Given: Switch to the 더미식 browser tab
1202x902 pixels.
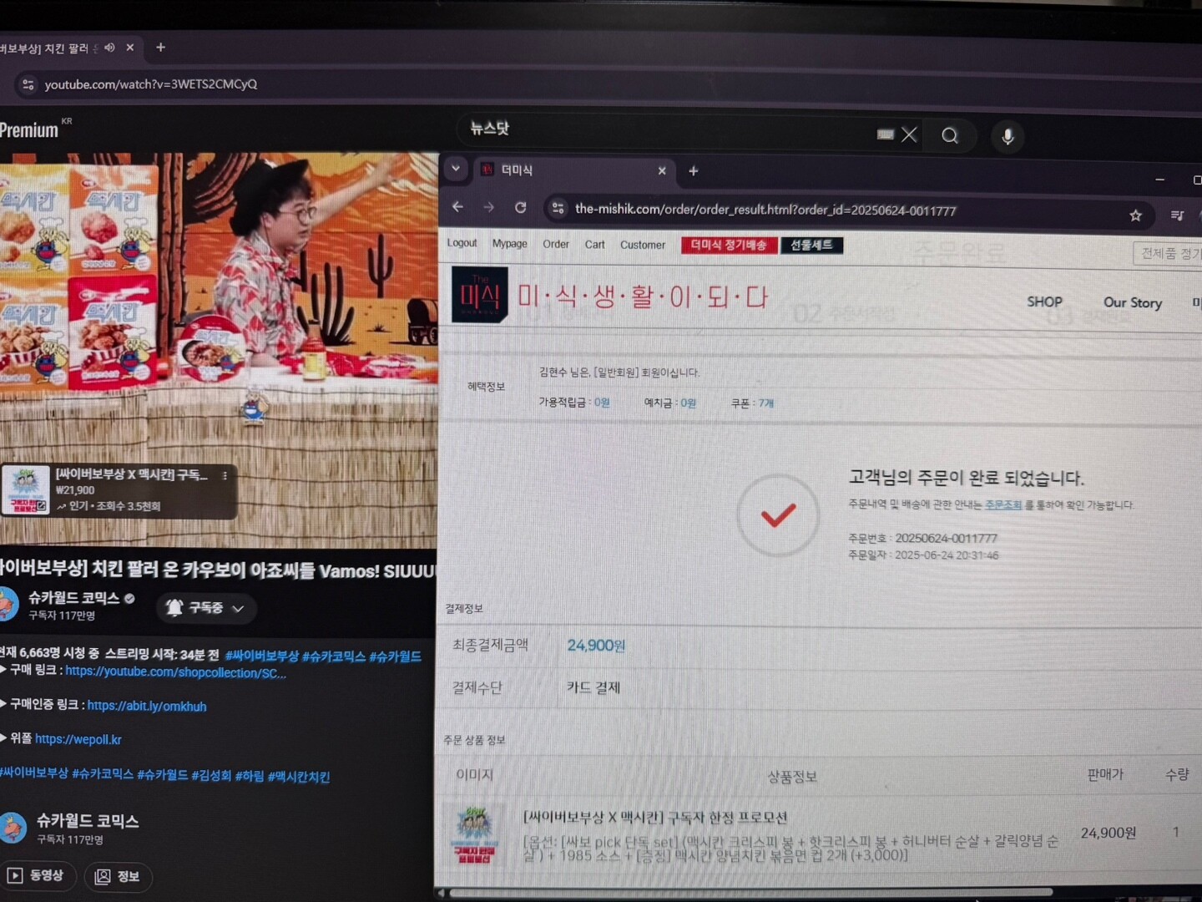Looking at the screenshot, I should (x=572, y=170).
